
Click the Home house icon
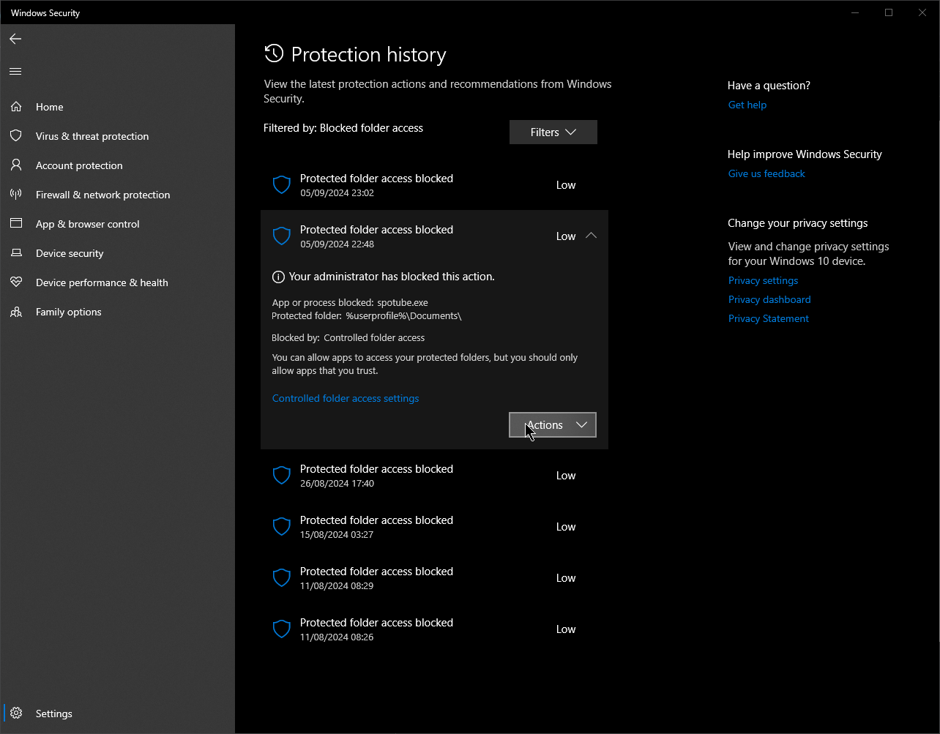point(16,107)
